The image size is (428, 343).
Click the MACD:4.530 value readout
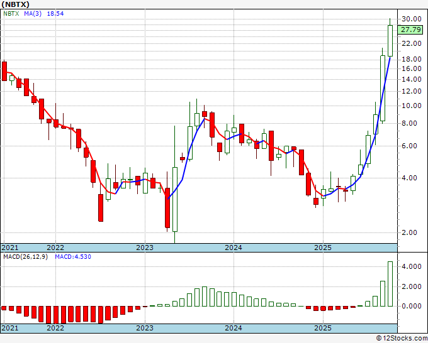(x=73, y=257)
